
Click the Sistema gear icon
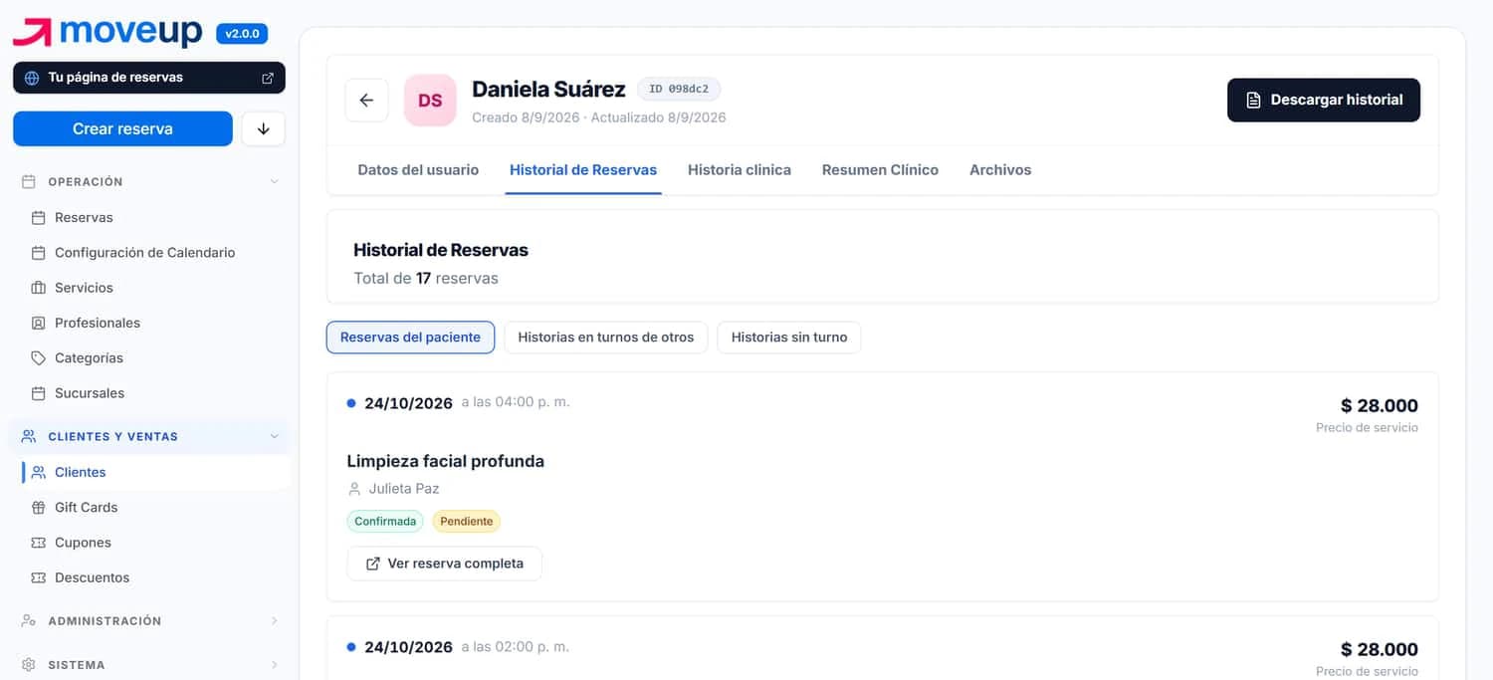29,665
